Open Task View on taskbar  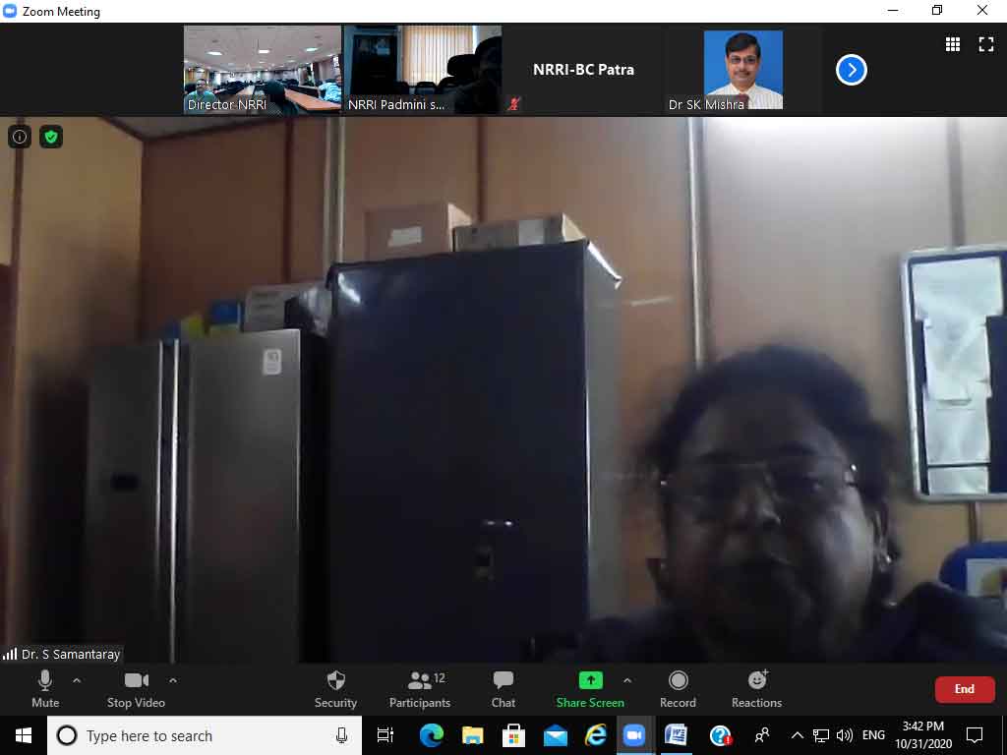pyautogui.click(x=385, y=735)
